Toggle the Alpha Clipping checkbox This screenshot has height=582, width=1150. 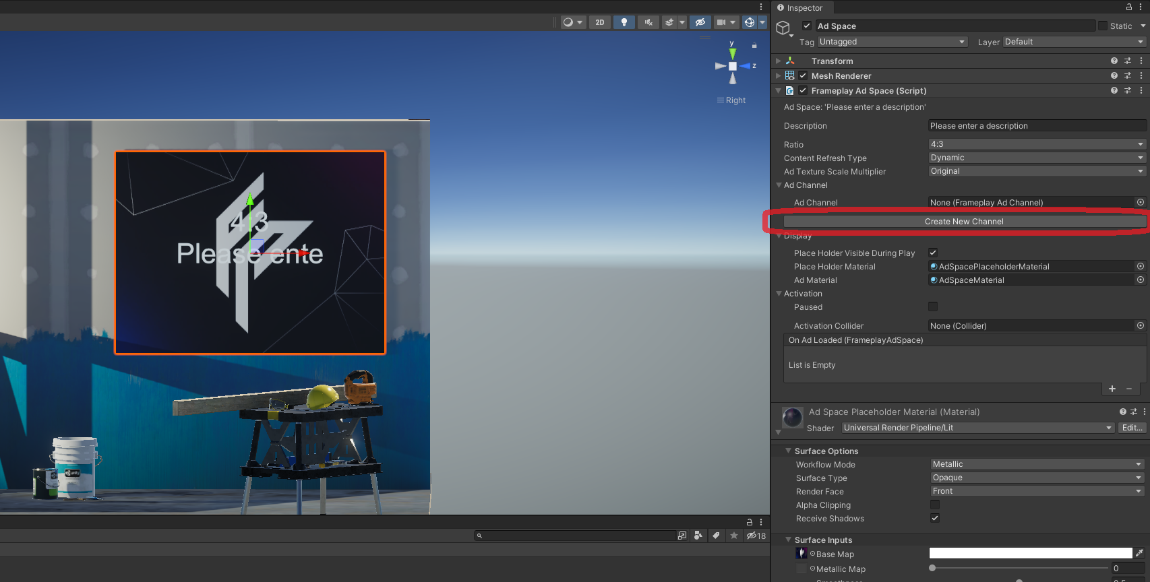935,505
